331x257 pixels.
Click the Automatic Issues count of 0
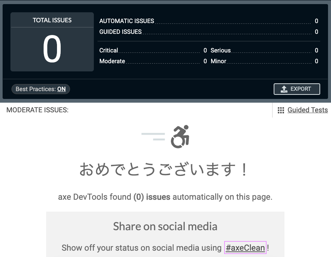click(x=316, y=21)
